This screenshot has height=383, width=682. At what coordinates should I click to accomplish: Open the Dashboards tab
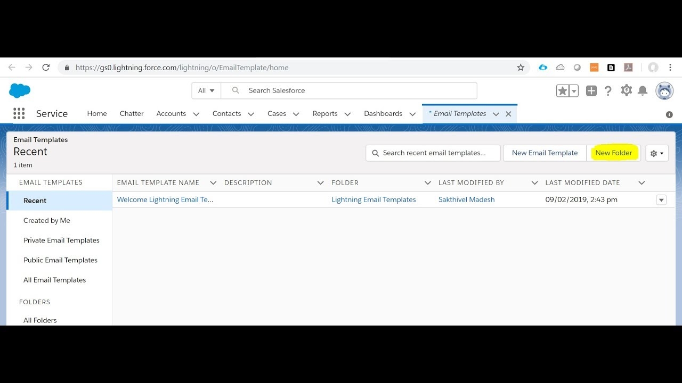pyautogui.click(x=383, y=113)
